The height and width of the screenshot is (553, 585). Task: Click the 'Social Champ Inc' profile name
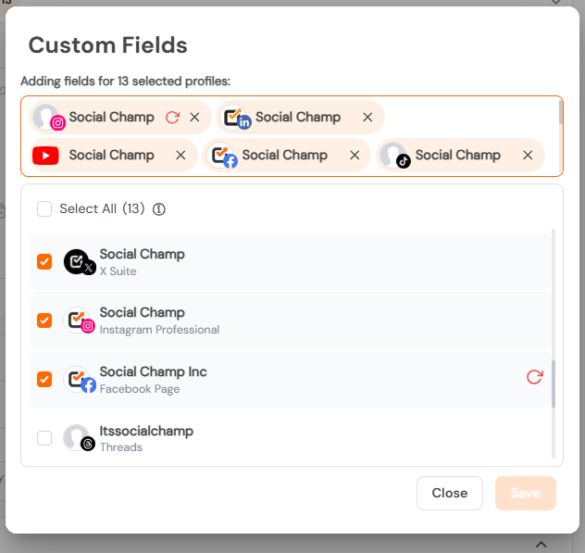pos(153,371)
